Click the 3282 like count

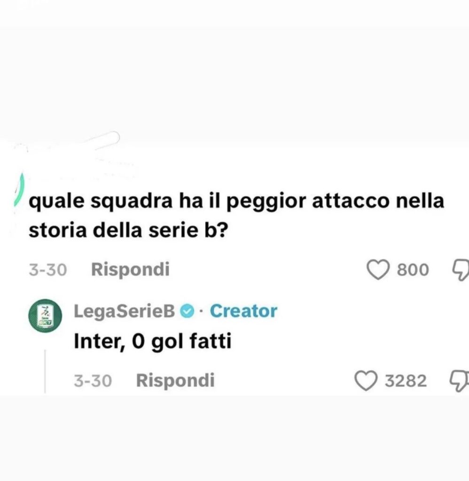coord(406,380)
